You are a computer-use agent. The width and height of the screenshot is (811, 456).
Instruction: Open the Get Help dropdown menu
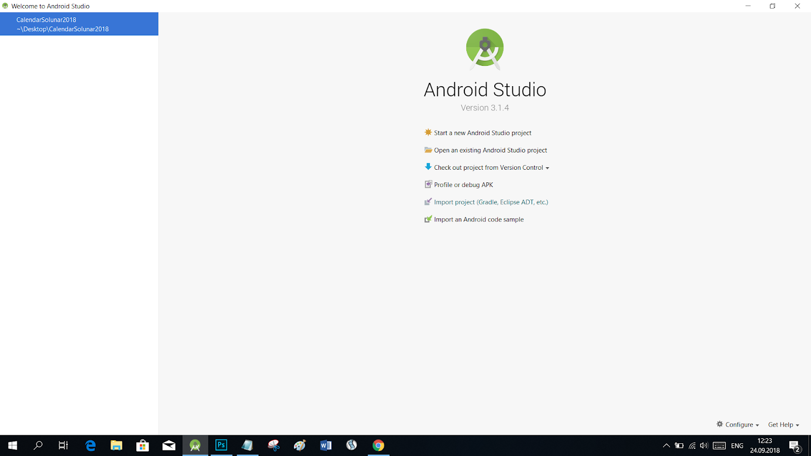pyautogui.click(x=784, y=425)
